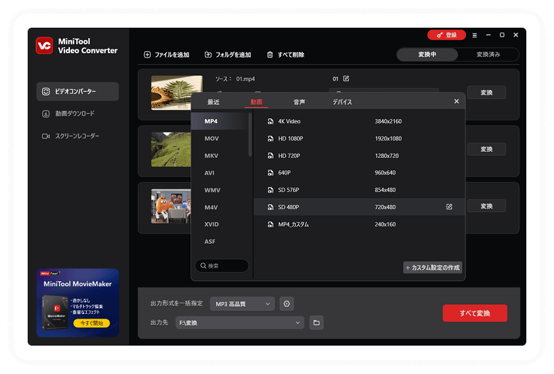
Task: Click the MP4_カスタム preset icon
Action: point(271,224)
